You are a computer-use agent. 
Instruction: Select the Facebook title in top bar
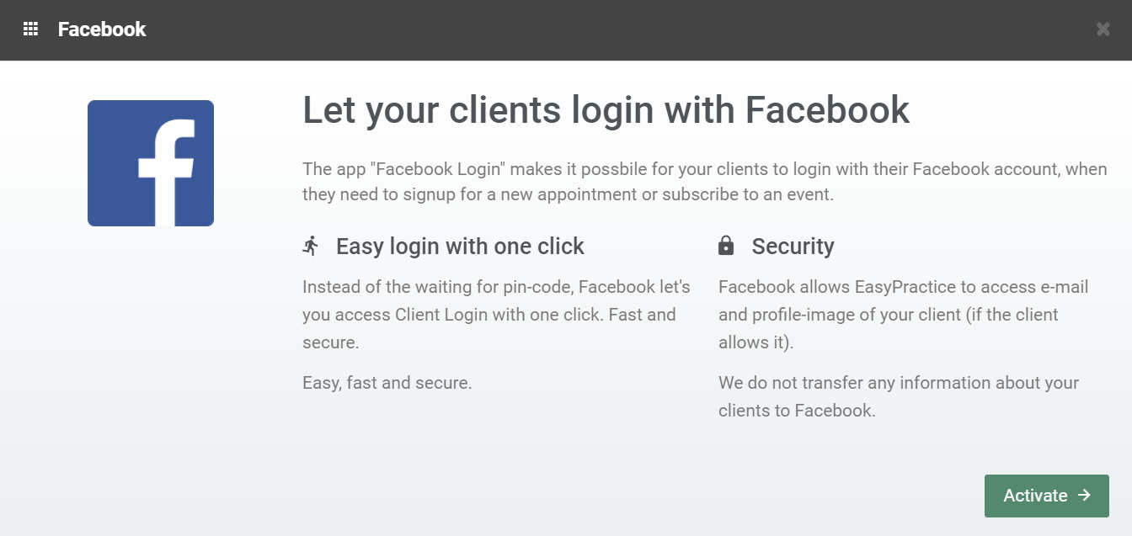click(102, 29)
